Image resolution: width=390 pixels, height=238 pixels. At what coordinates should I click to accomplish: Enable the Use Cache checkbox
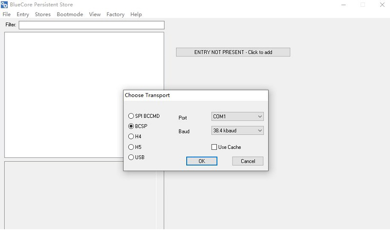(214, 147)
